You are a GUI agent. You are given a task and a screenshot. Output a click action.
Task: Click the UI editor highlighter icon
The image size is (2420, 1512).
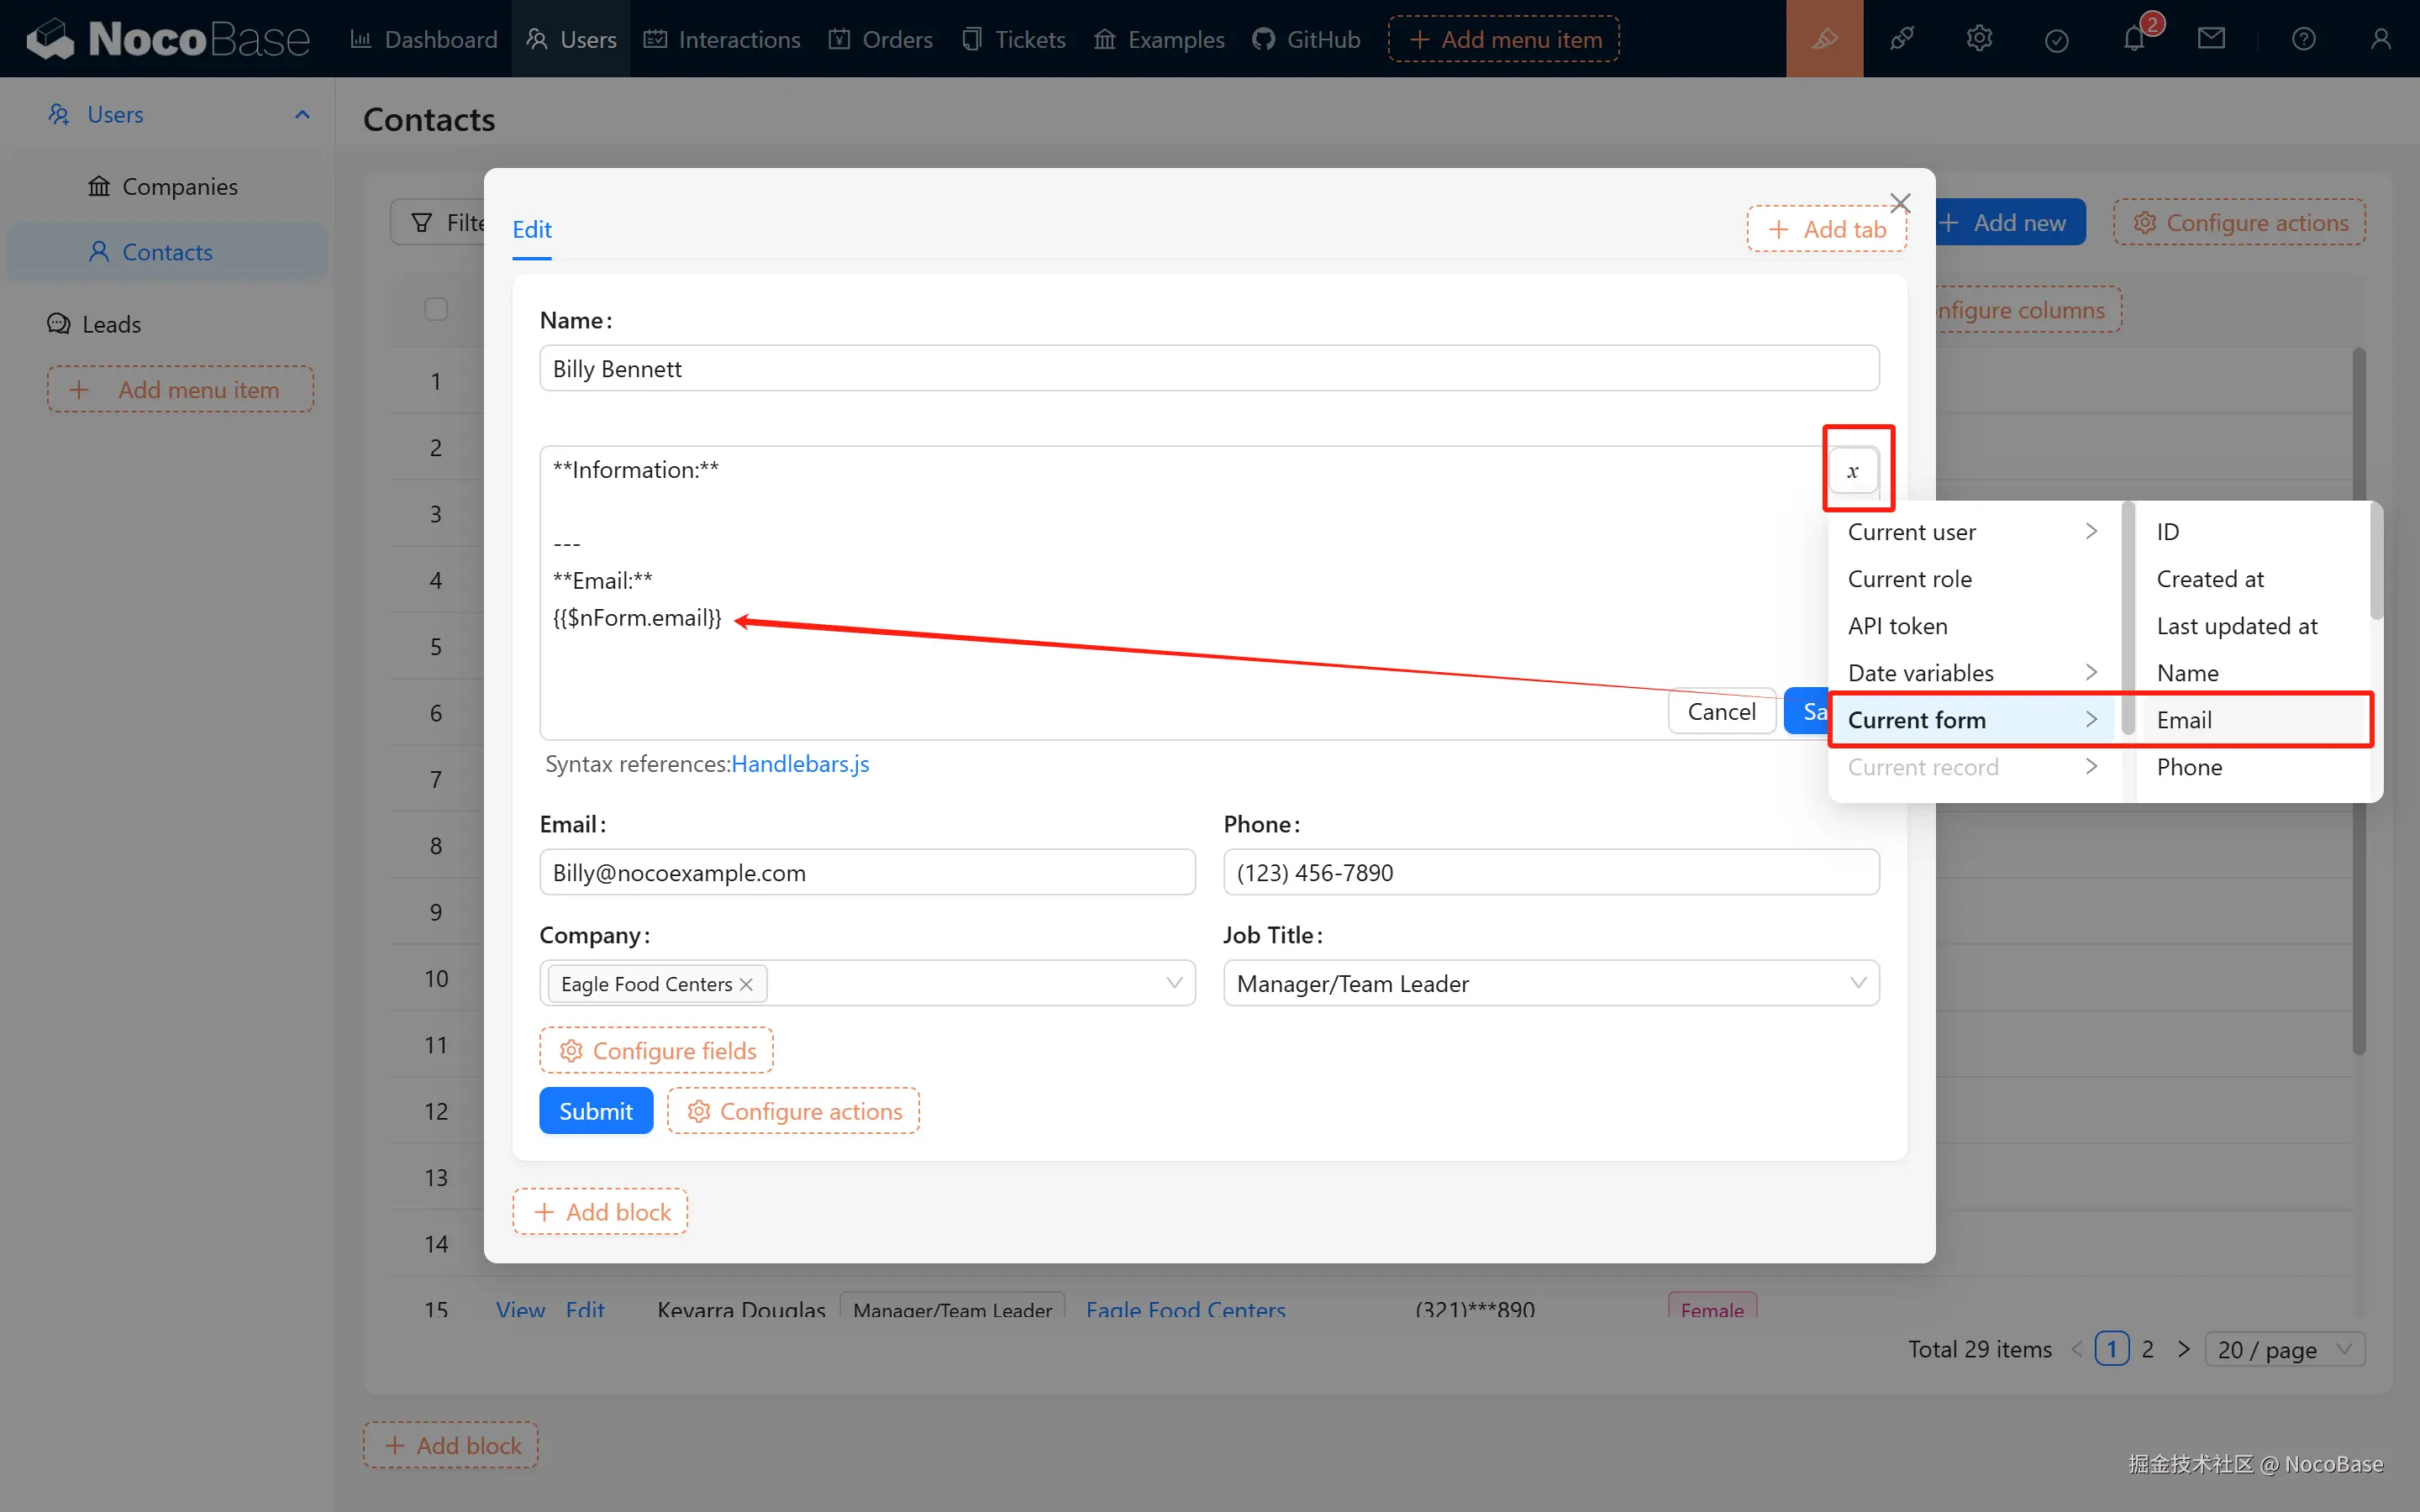[1824, 39]
